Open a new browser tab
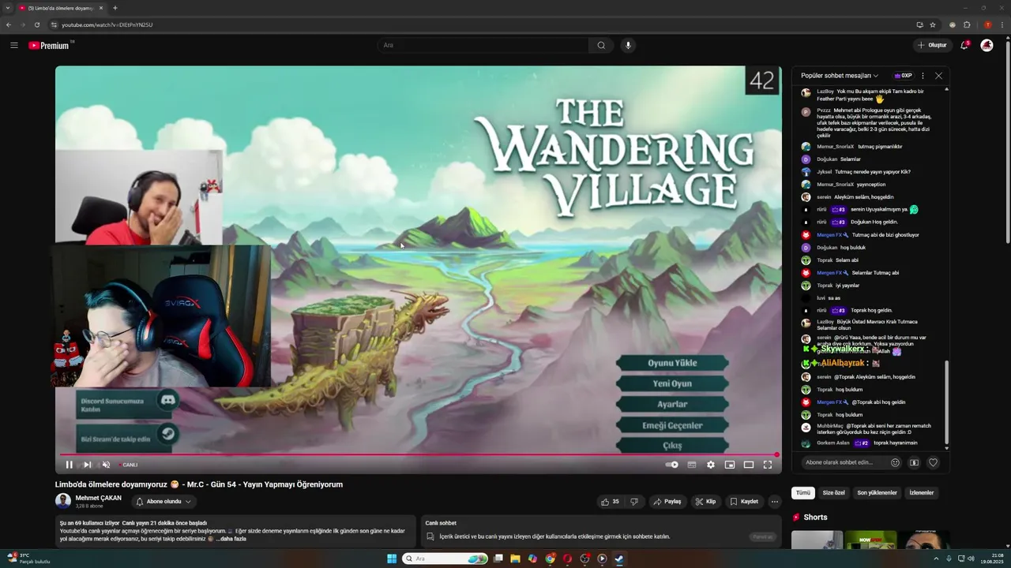Viewport: 1011px width, 568px height. point(115,8)
